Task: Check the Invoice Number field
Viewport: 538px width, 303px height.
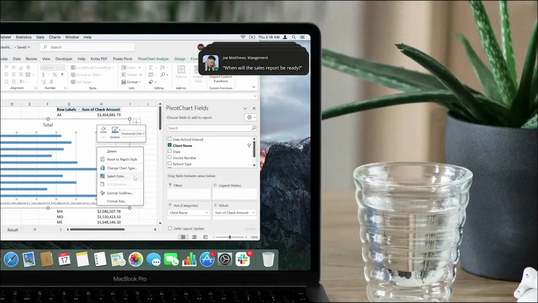Action: tap(170, 157)
